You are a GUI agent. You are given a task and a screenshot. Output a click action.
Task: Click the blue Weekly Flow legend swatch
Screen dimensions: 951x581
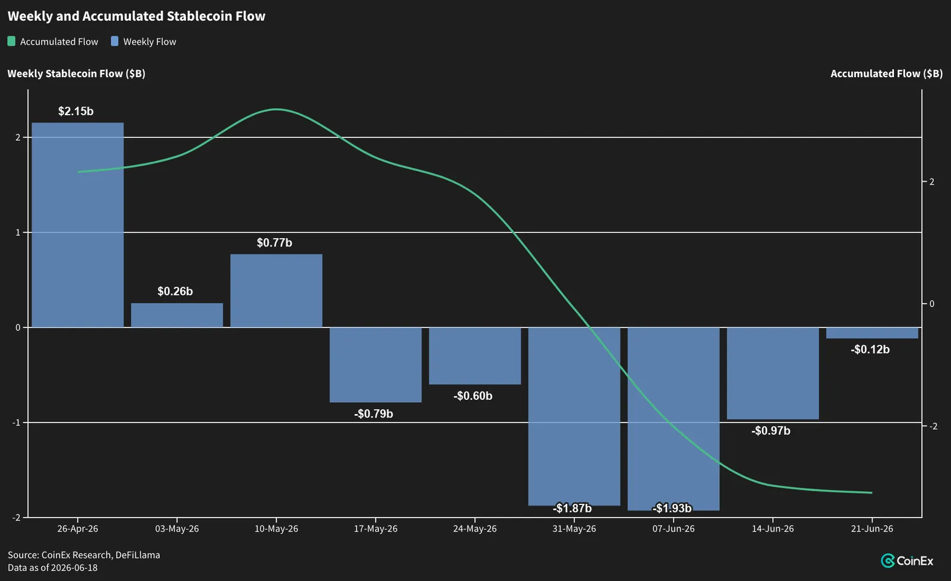115,42
